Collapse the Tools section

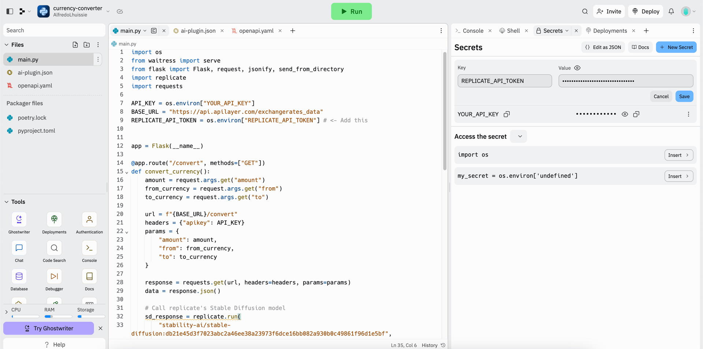pyautogui.click(x=7, y=202)
